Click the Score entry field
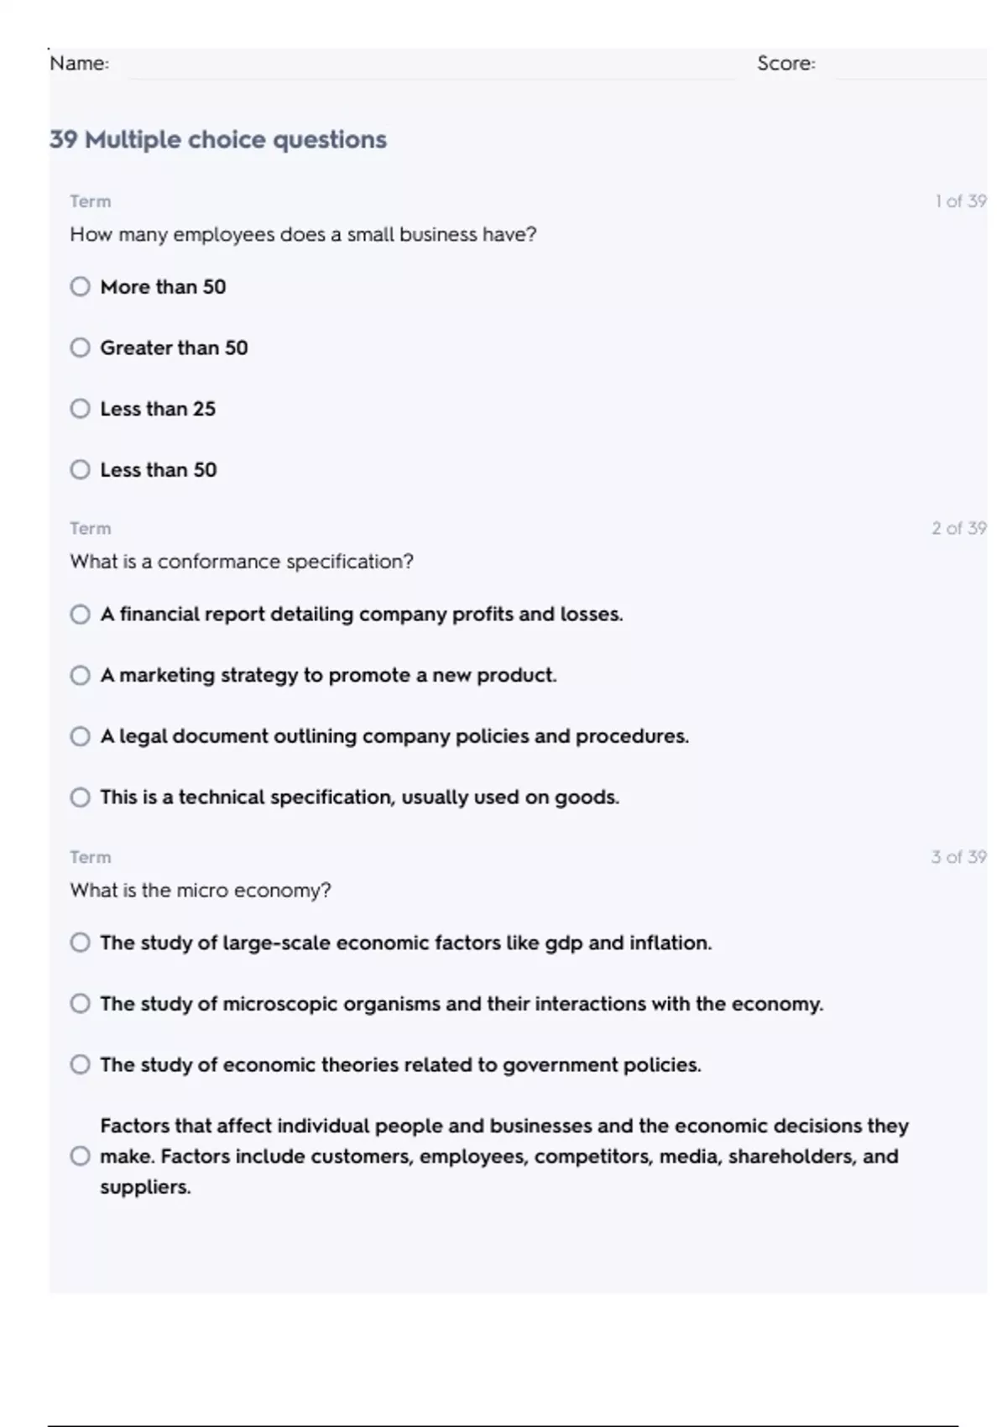 pyautogui.click(x=909, y=65)
